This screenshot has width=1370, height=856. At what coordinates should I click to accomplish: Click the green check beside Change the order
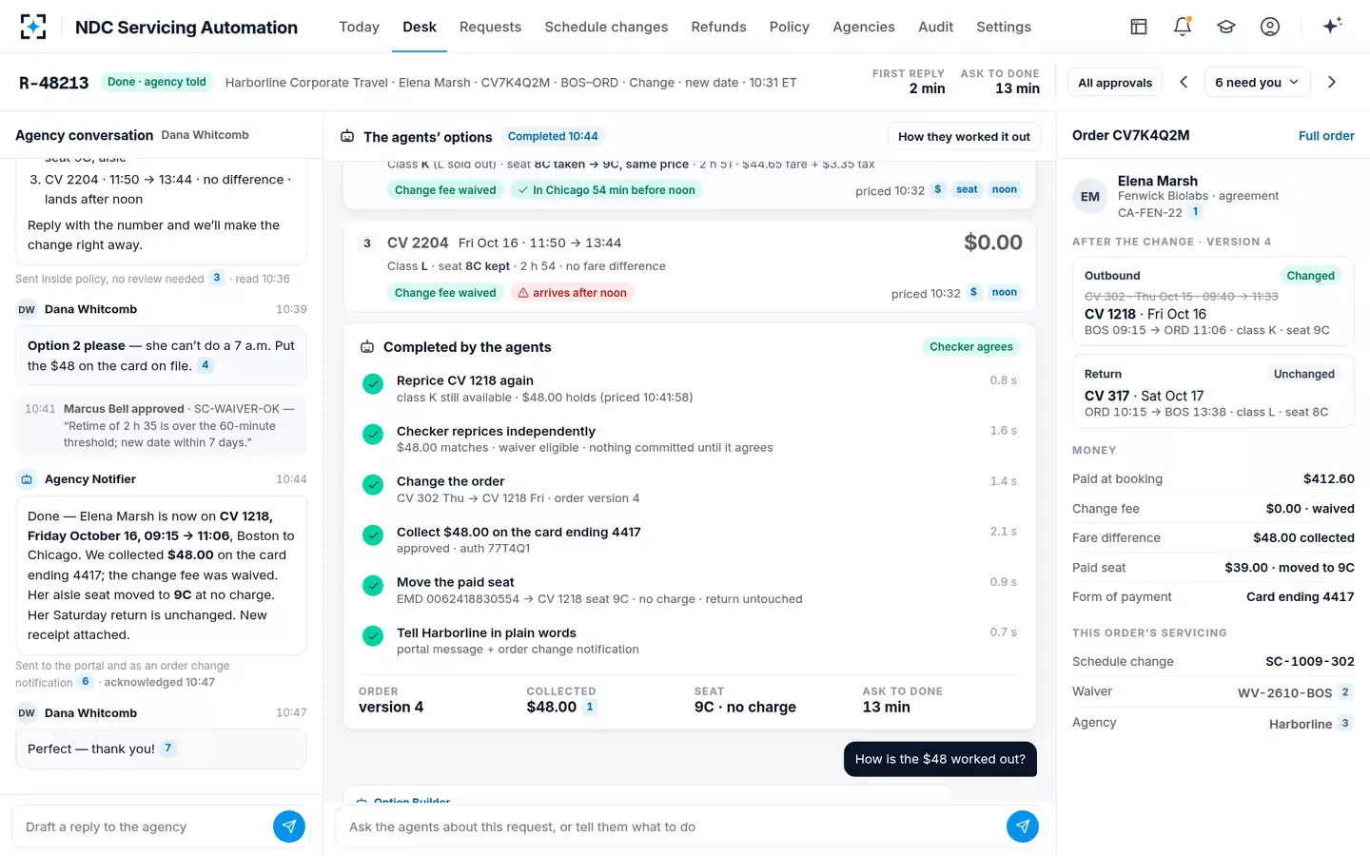coord(373,485)
